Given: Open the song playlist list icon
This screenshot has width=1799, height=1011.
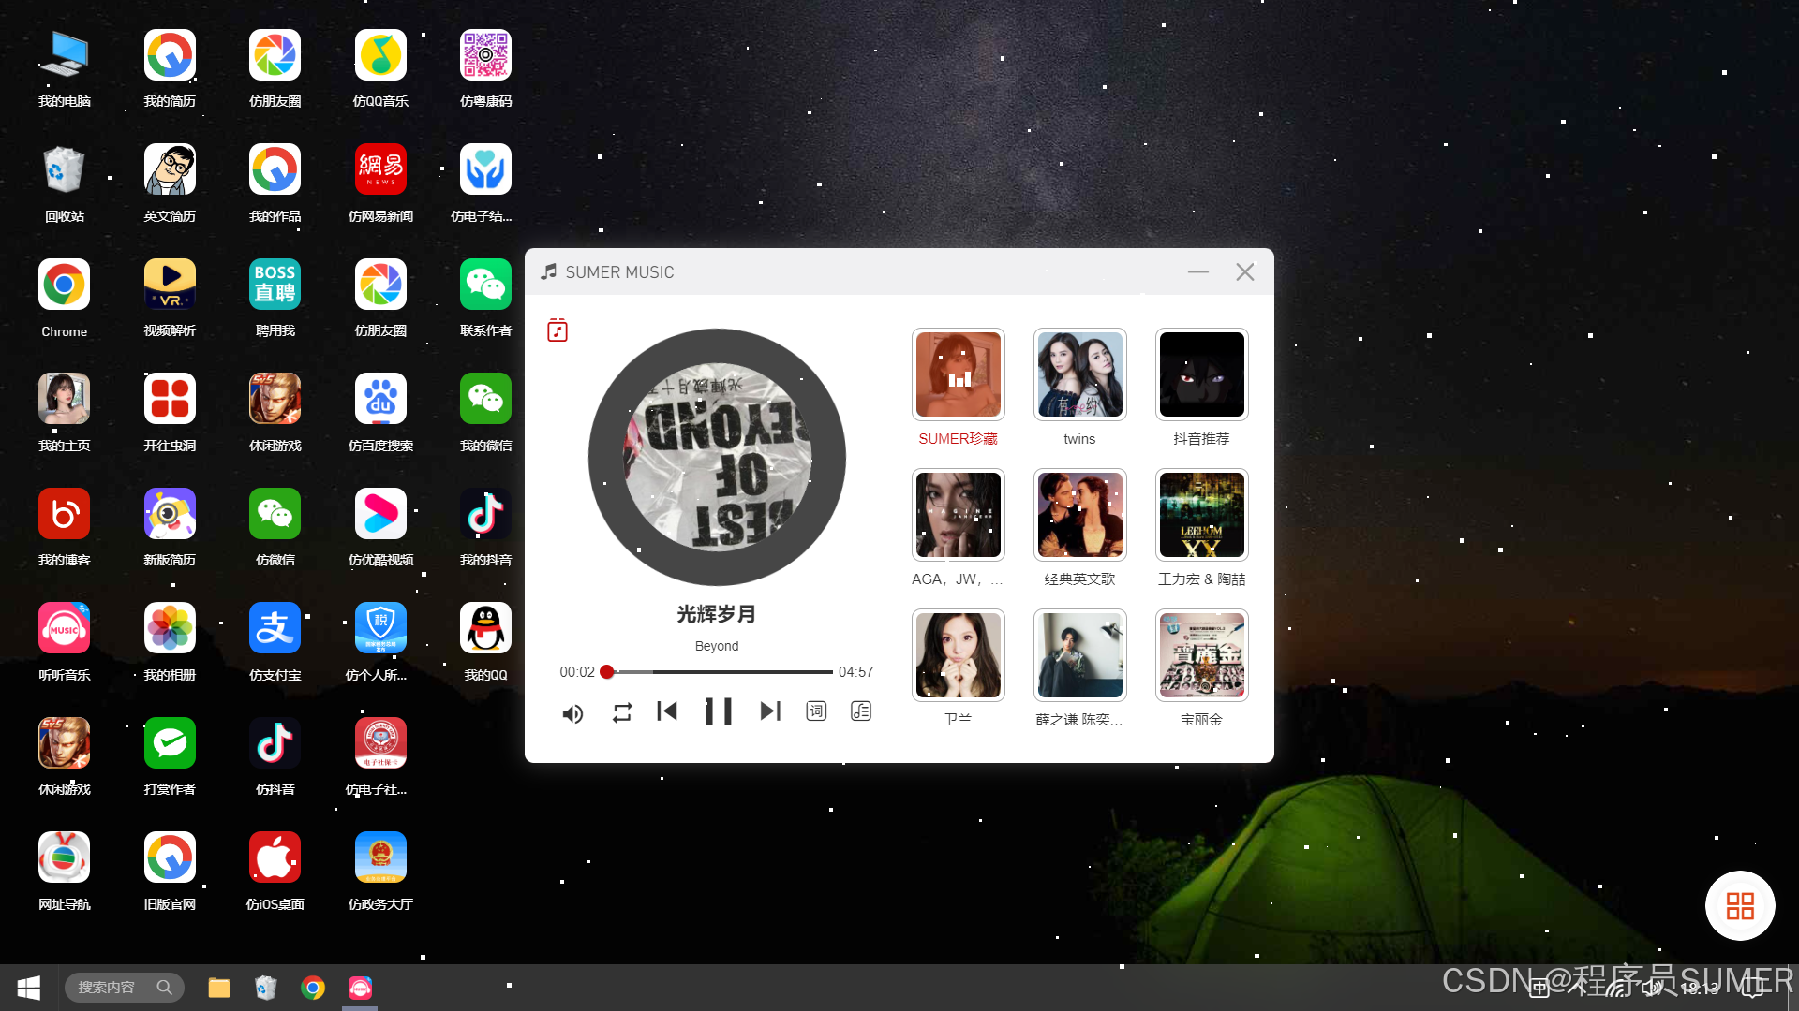Looking at the screenshot, I should tap(861, 711).
